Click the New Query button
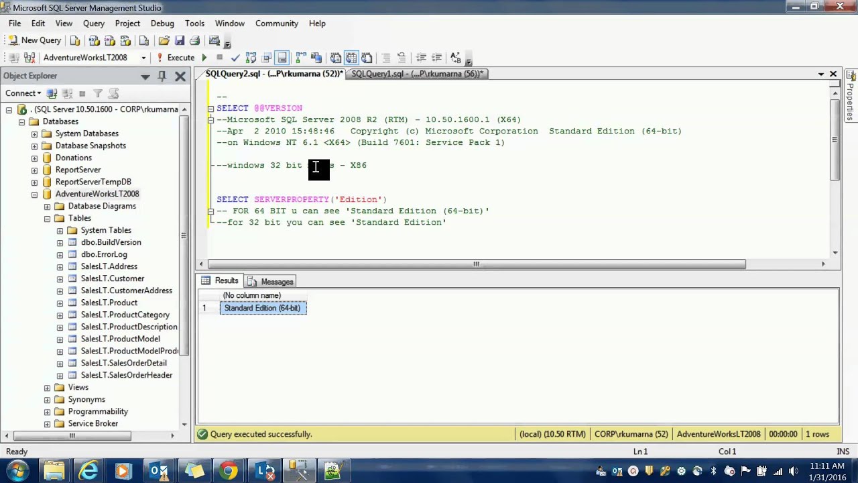This screenshot has height=483, width=858. pyautogui.click(x=34, y=40)
